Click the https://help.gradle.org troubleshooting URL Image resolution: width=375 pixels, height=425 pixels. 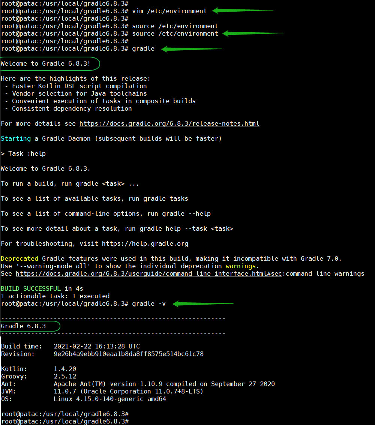[145, 244]
